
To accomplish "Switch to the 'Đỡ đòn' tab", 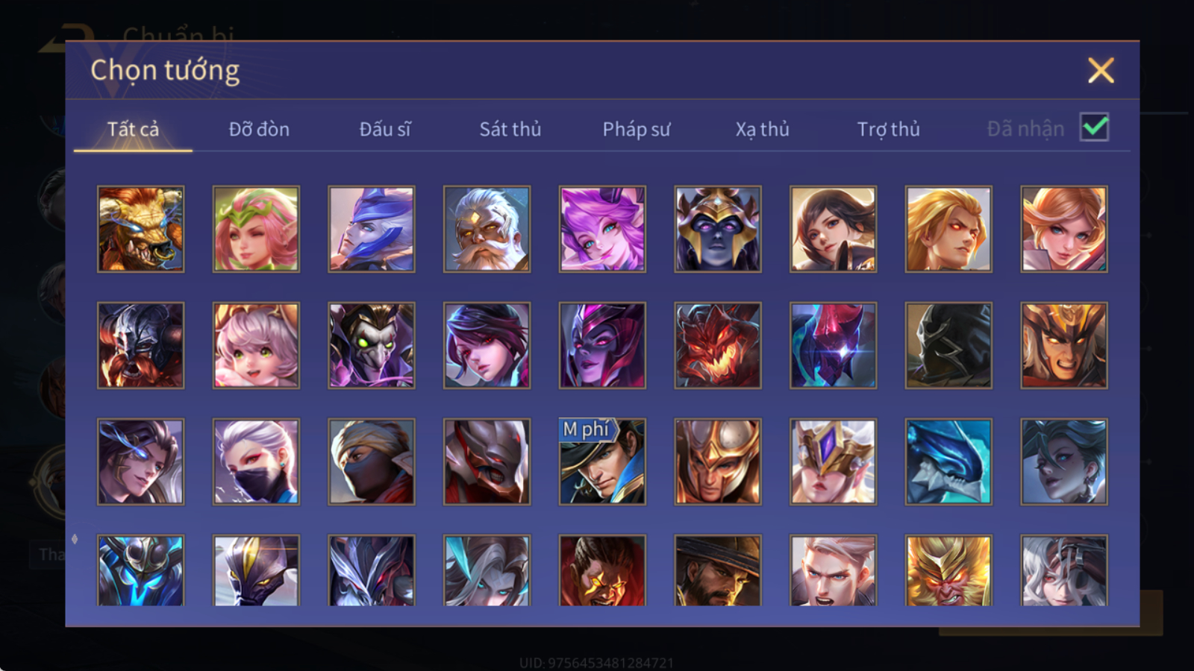I will [x=259, y=129].
